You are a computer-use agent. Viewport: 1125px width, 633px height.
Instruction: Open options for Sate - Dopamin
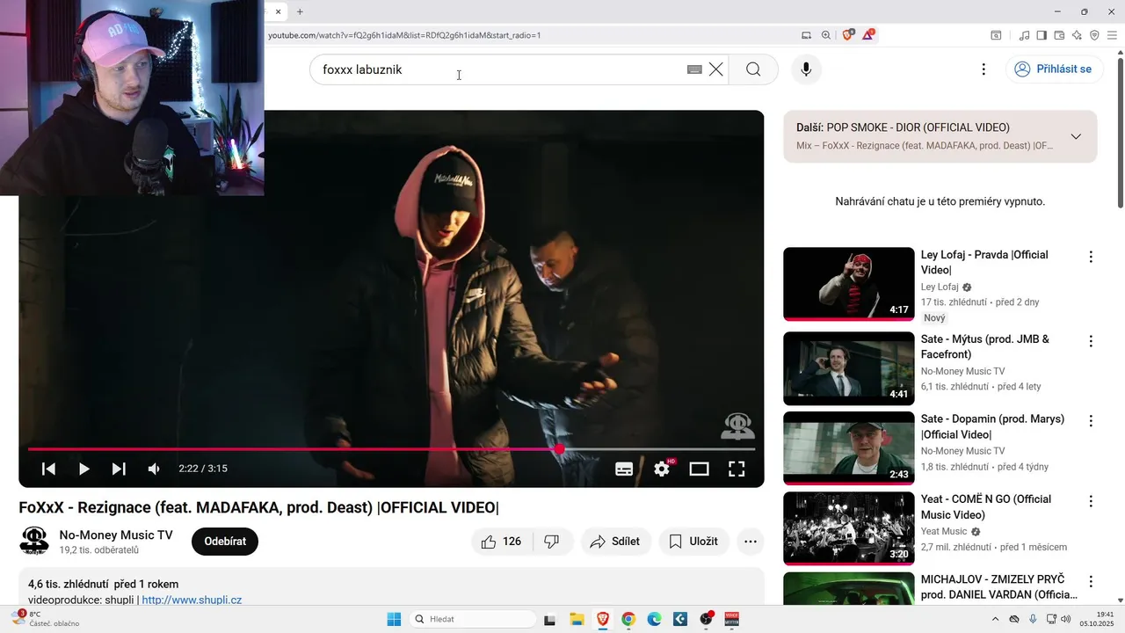(1091, 421)
